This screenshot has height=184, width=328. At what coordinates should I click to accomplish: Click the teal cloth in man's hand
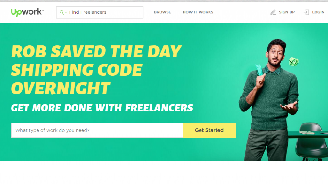click(259, 70)
